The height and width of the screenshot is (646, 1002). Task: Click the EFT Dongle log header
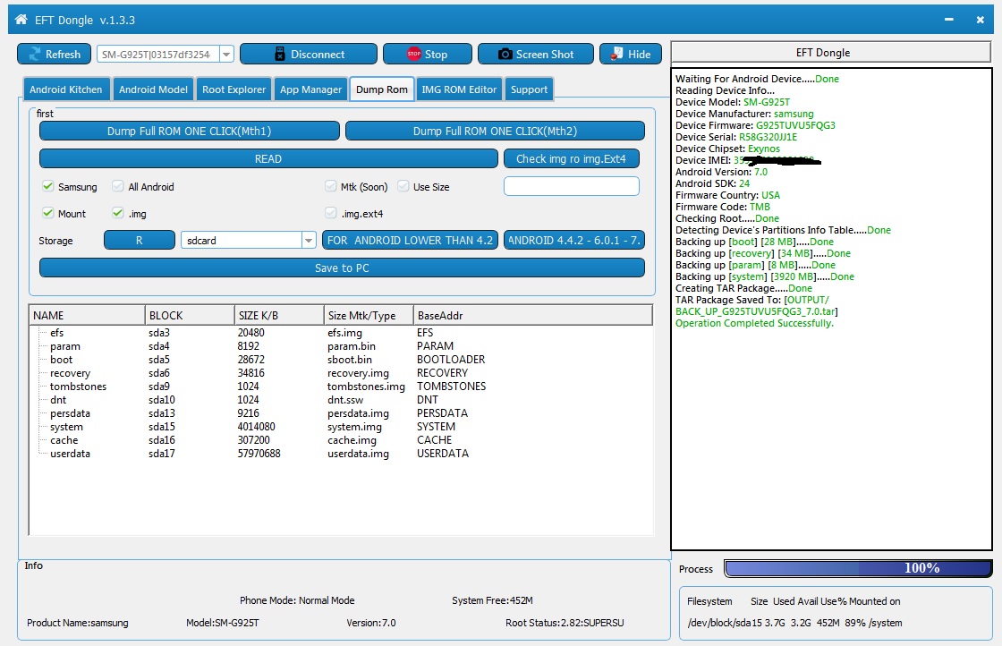point(831,53)
